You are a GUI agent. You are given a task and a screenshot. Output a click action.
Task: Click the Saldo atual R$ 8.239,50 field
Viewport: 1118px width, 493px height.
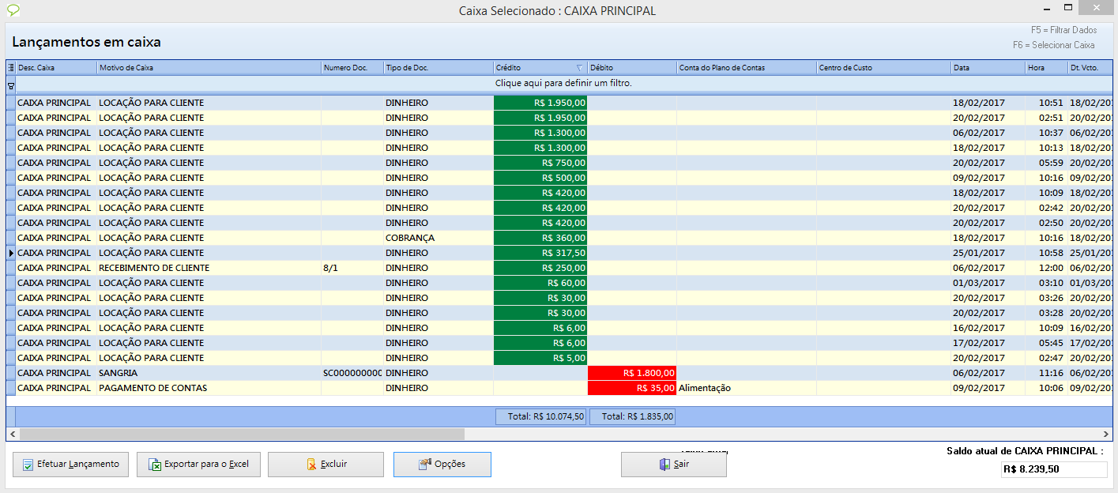(1053, 469)
